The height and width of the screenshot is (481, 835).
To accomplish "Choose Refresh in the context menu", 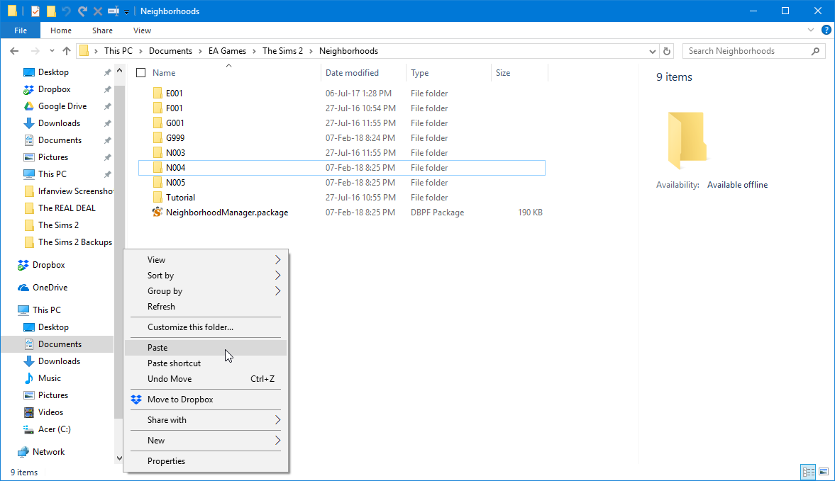I will 206,307.
